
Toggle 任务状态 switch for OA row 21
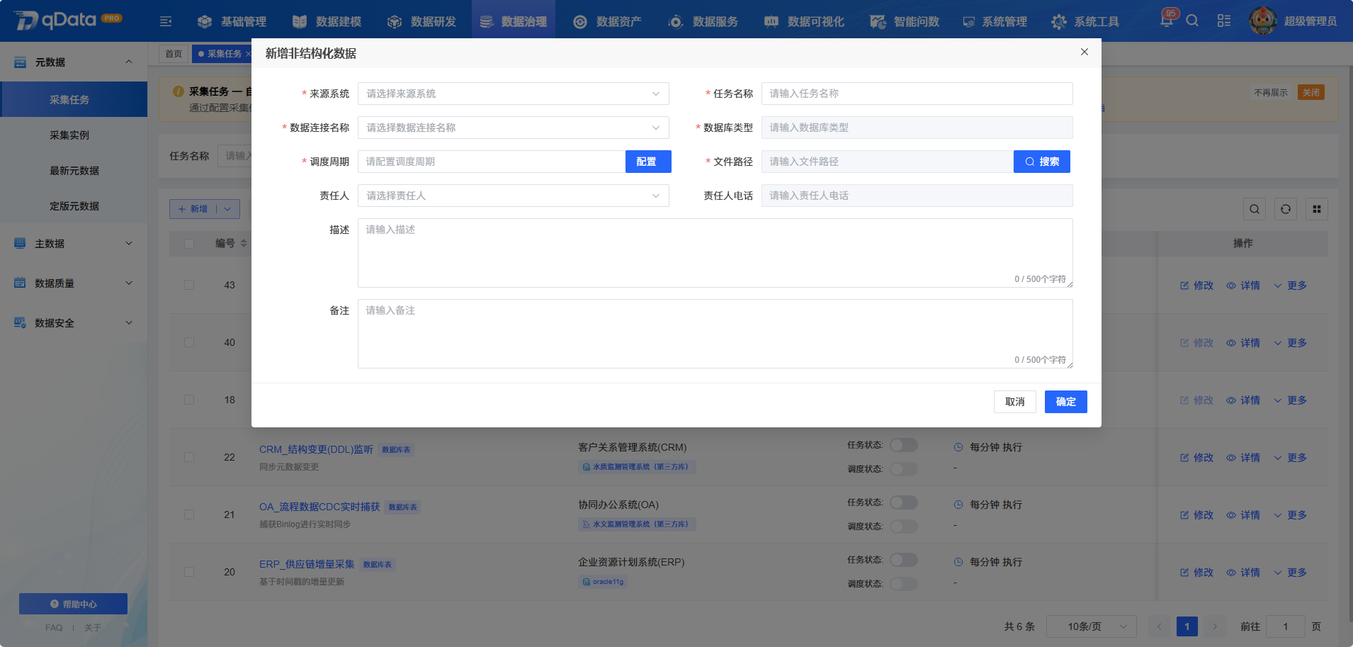[x=903, y=502]
